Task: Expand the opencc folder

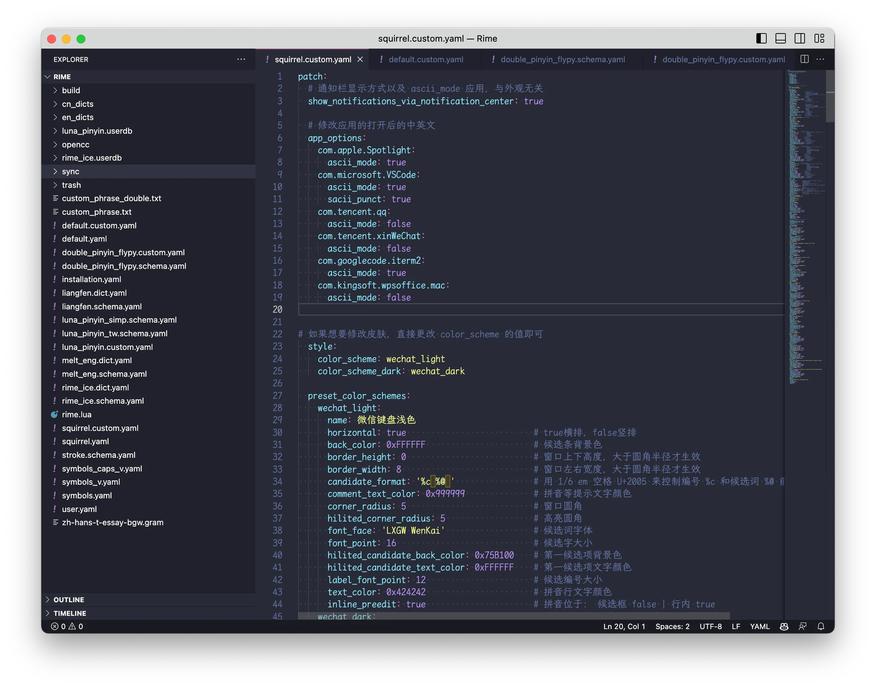Action: pos(149,144)
